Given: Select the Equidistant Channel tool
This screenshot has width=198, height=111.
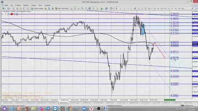Looking at the screenshot, I should pyautogui.click(x=135, y=8).
